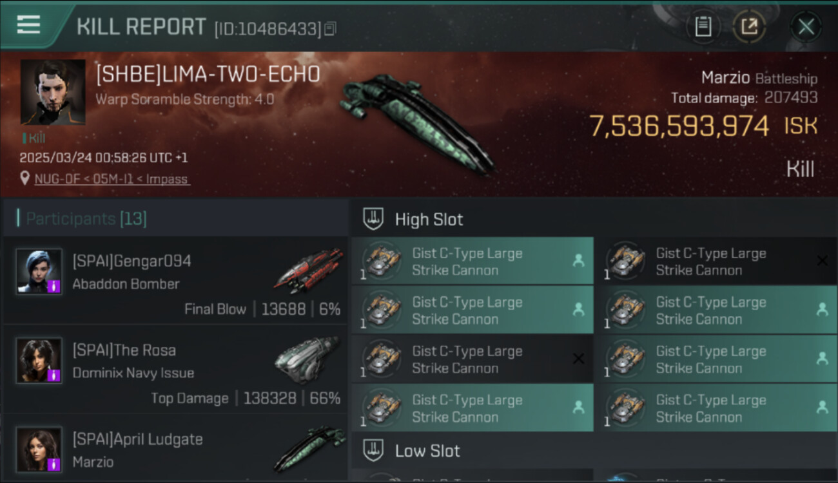Open Gengar094 pilot portrait

click(x=39, y=271)
